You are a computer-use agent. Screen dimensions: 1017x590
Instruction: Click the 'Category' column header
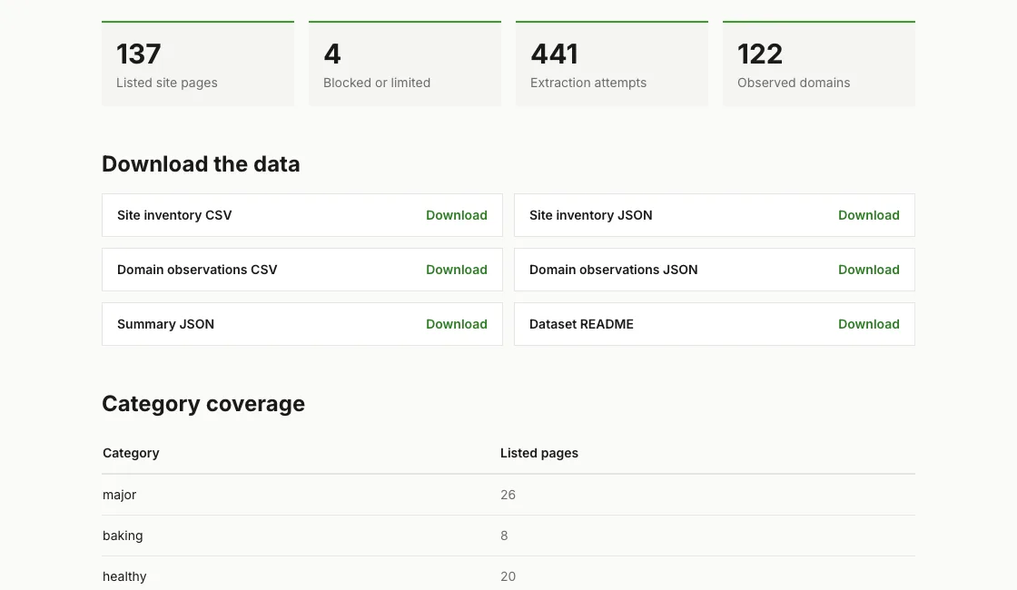click(131, 453)
